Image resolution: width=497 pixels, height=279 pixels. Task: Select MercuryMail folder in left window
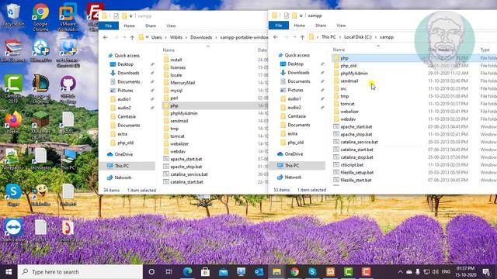(x=182, y=83)
